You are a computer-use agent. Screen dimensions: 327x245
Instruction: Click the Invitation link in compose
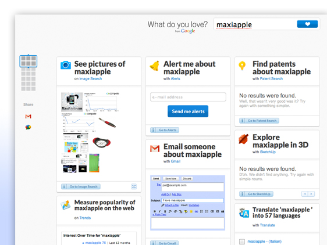(x=194, y=206)
